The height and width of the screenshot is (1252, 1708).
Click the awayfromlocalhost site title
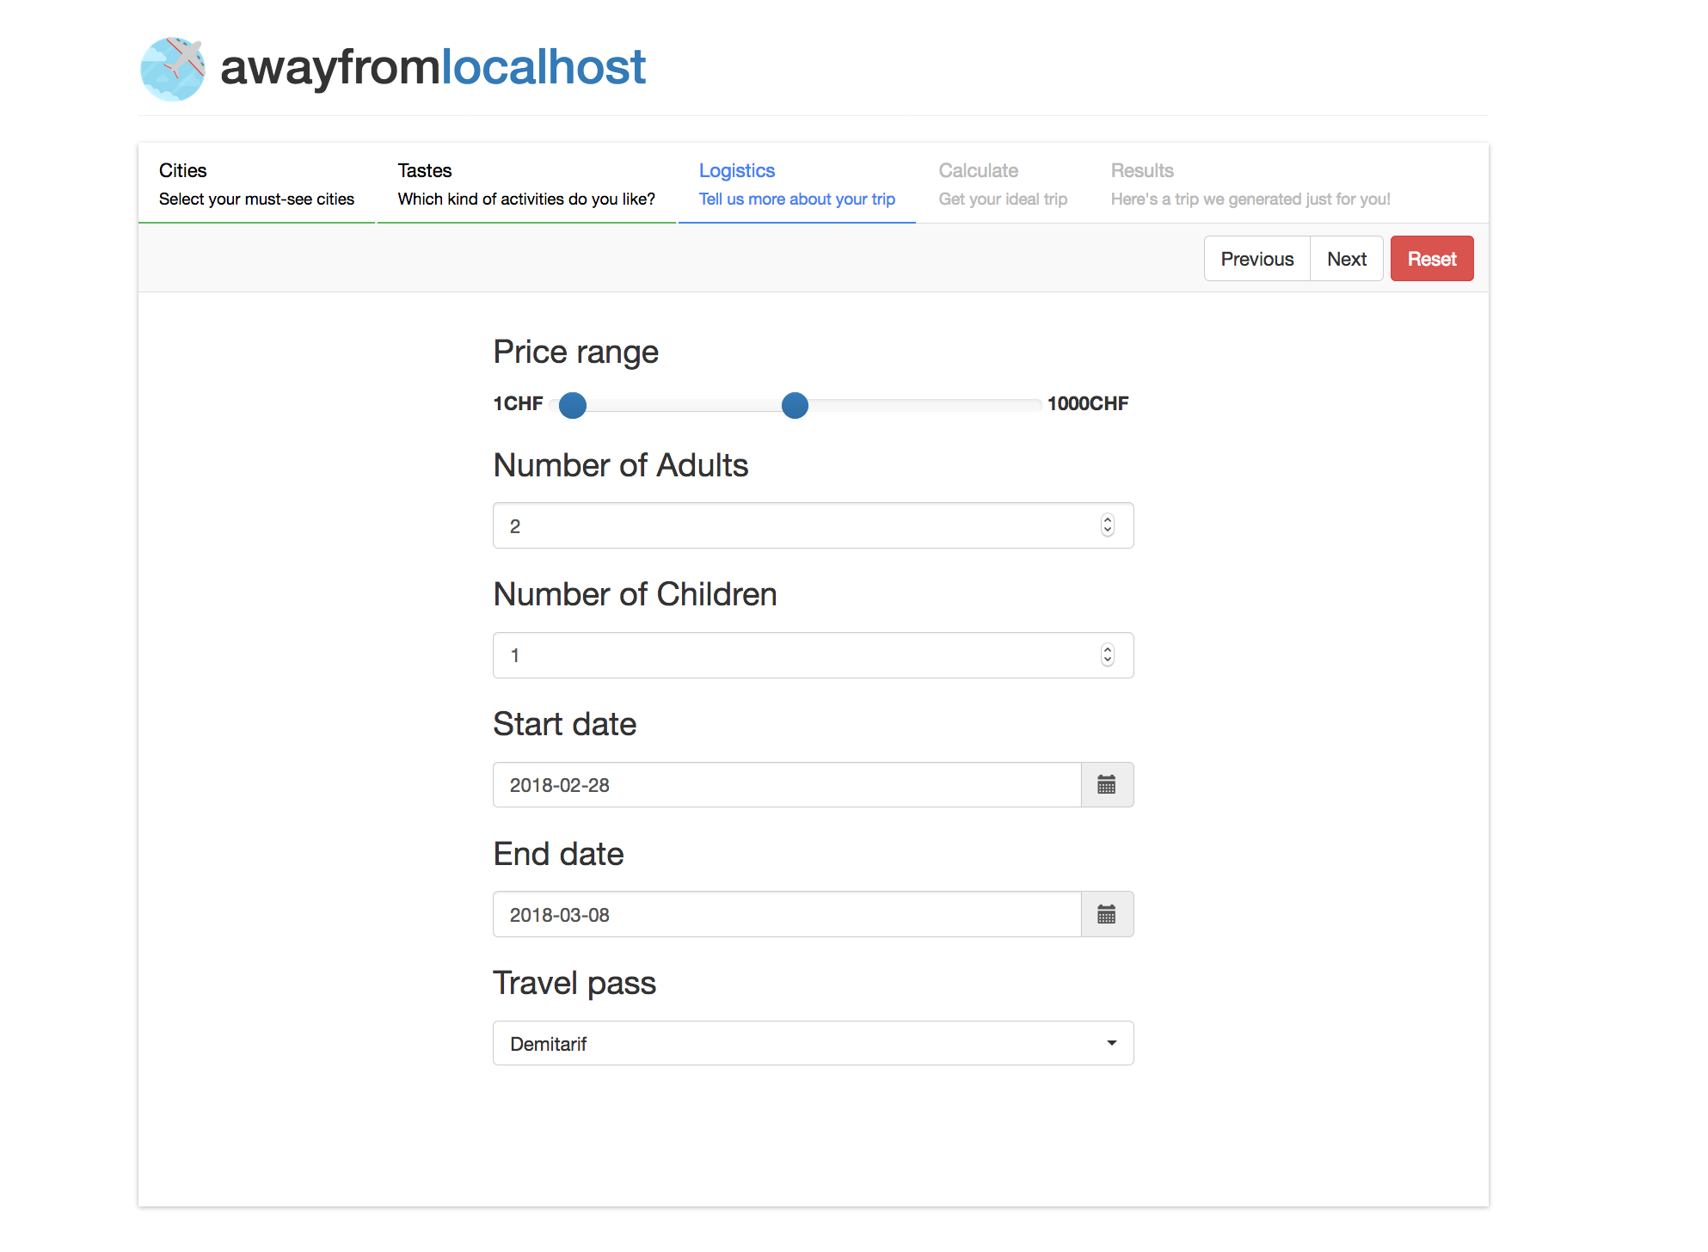coord(433,67)
